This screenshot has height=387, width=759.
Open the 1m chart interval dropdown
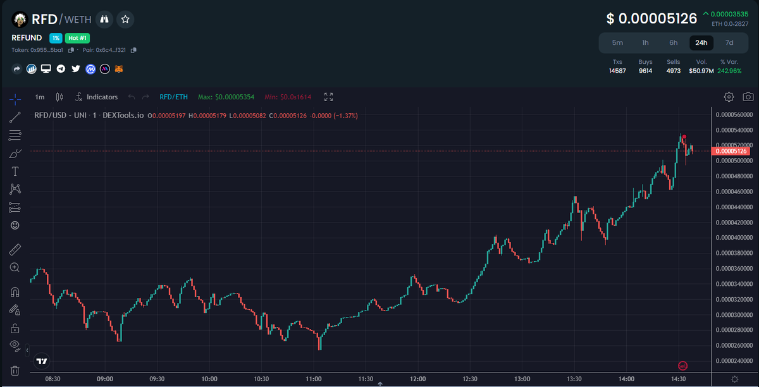click(x=40, y=97)
